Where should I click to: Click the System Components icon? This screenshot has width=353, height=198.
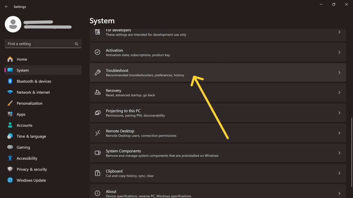98,153
